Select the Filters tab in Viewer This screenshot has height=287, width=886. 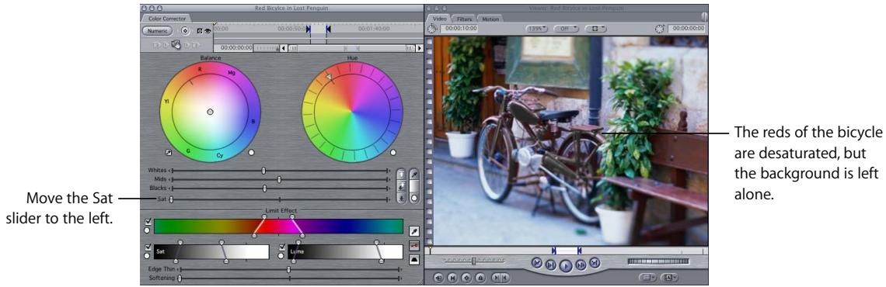tap(465, 19)
